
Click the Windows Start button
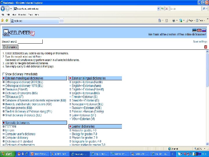(8, 154)
